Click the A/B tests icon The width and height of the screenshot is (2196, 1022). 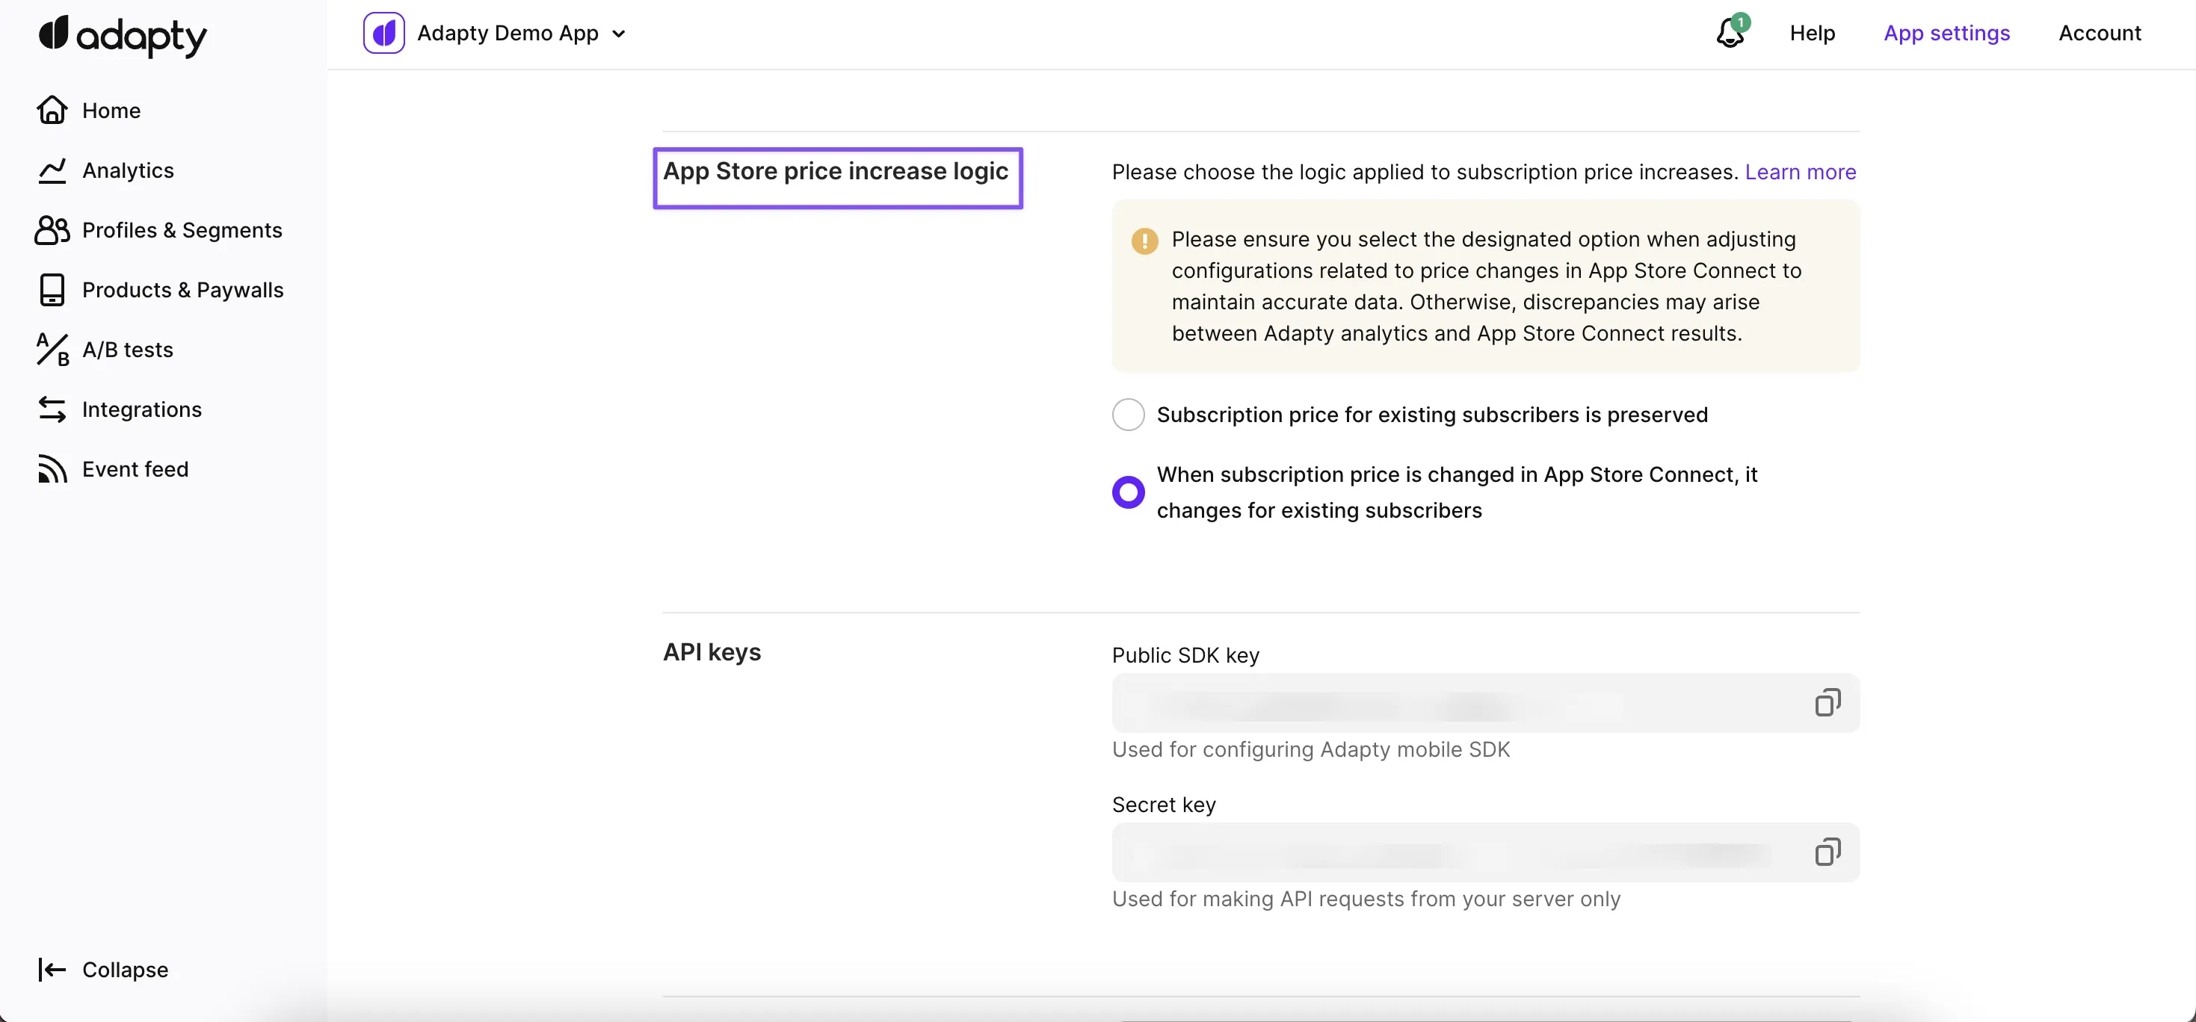click(52, 350)
